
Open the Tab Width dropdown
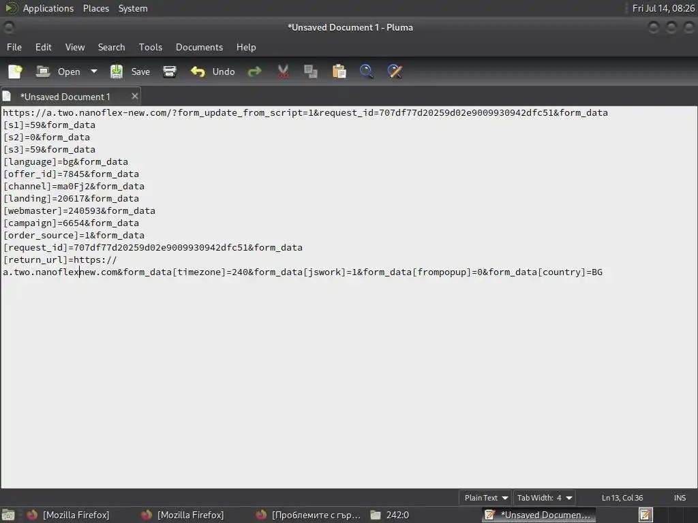click(545, 498)
